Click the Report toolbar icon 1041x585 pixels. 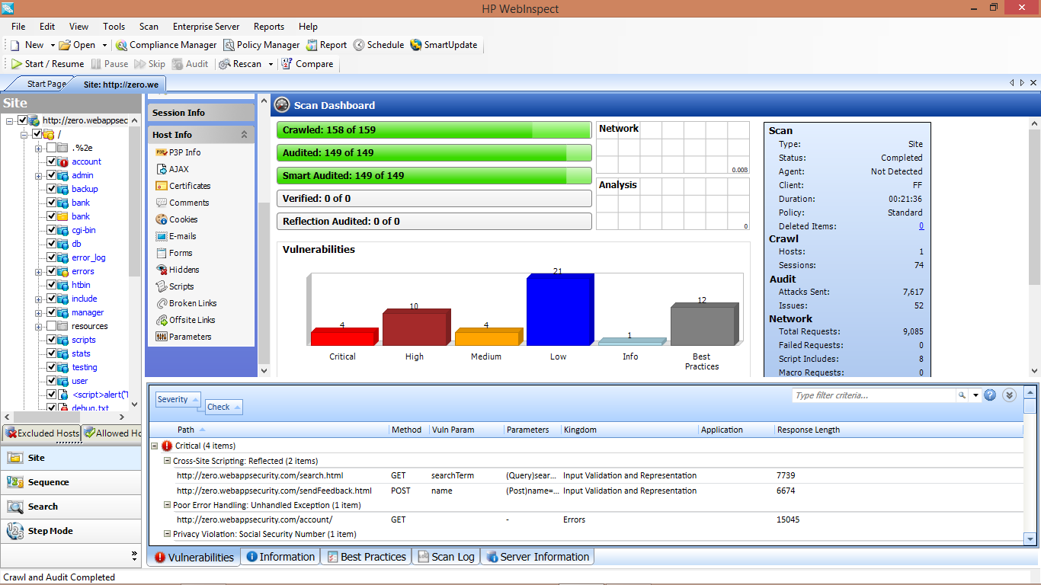pyautogui.click(x=312, y=45)
